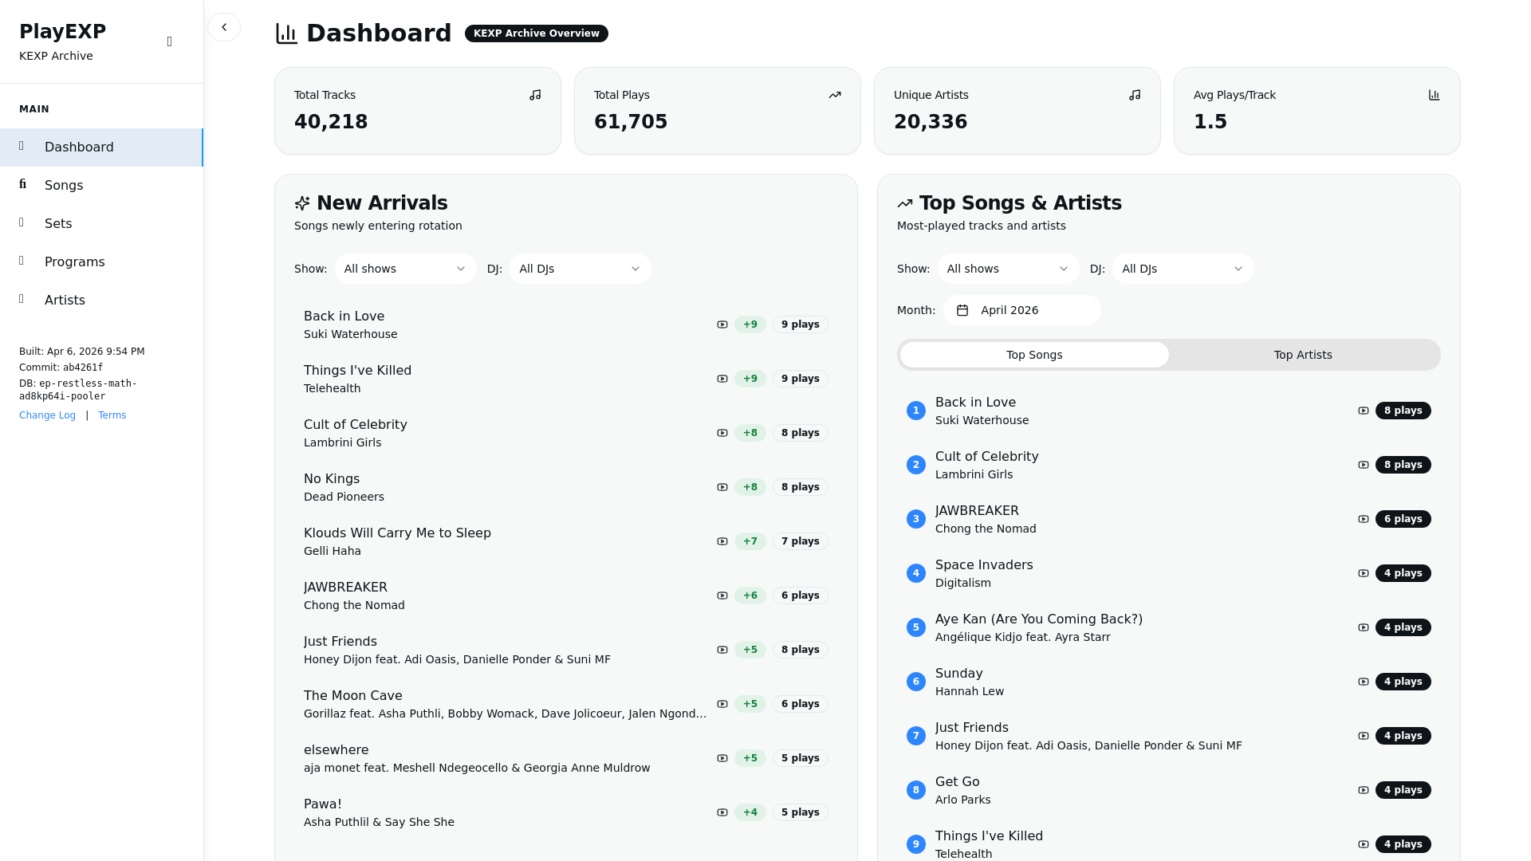Open New Arrivals Show dropdown
The height and width of the screenshot is (861, 1531).
pyautogui.click(x=405, y=269)
